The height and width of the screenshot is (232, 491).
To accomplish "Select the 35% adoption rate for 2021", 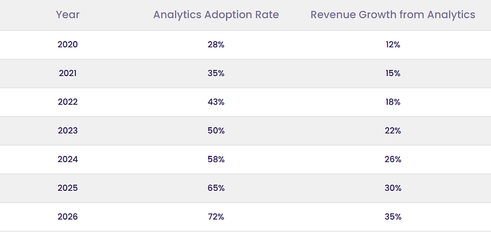I will [x=216, y=73].
